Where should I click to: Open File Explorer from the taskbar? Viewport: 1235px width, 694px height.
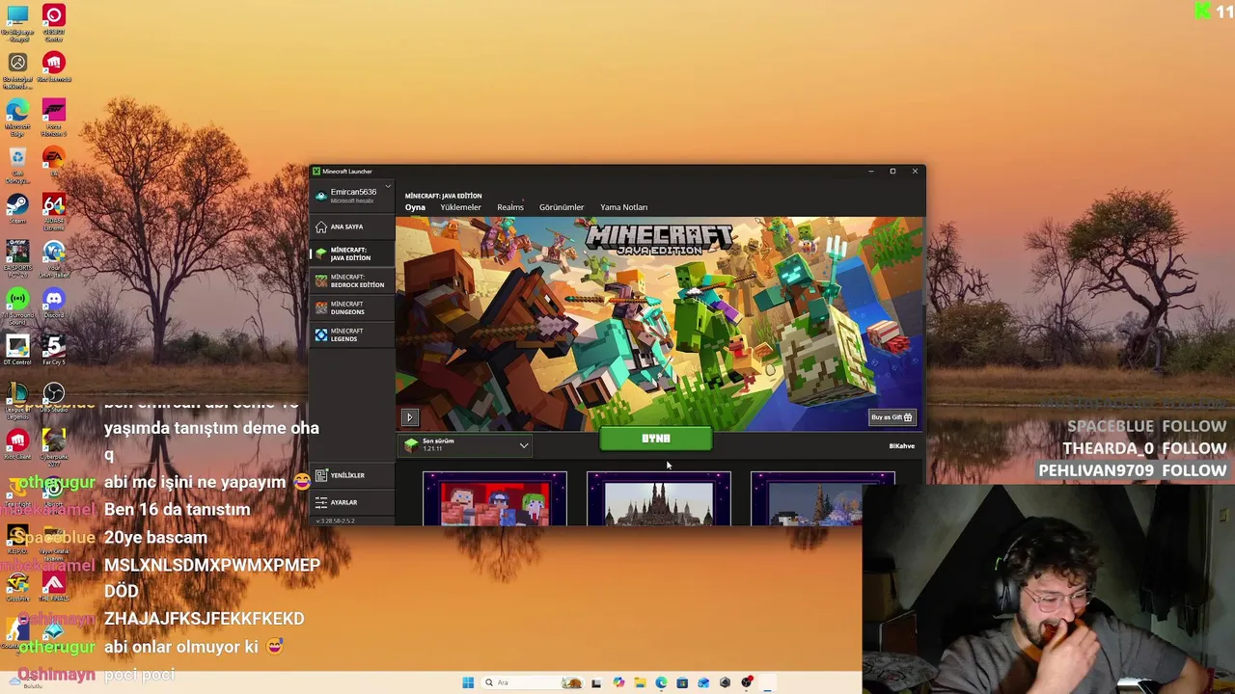tap(640, 682)
